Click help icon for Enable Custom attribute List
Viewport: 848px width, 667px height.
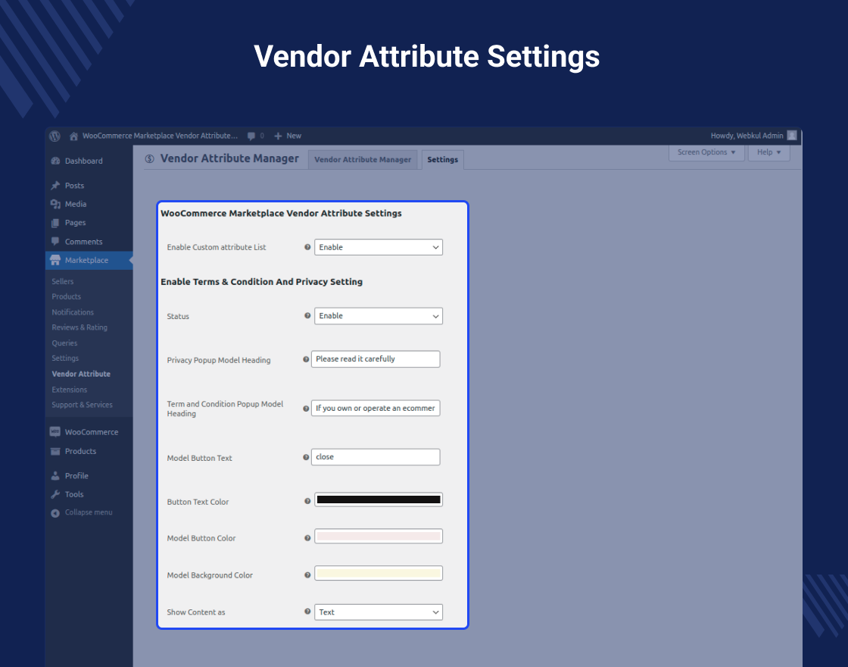coord(307,247)
